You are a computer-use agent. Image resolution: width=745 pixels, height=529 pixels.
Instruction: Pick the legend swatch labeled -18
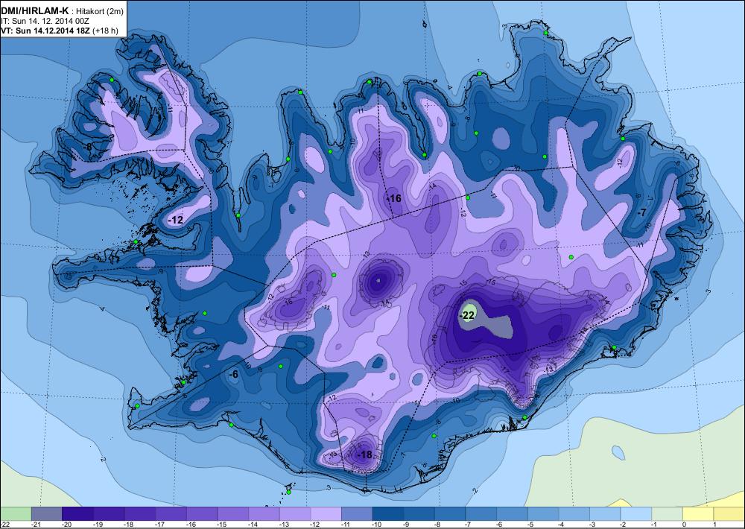point(140,514)
